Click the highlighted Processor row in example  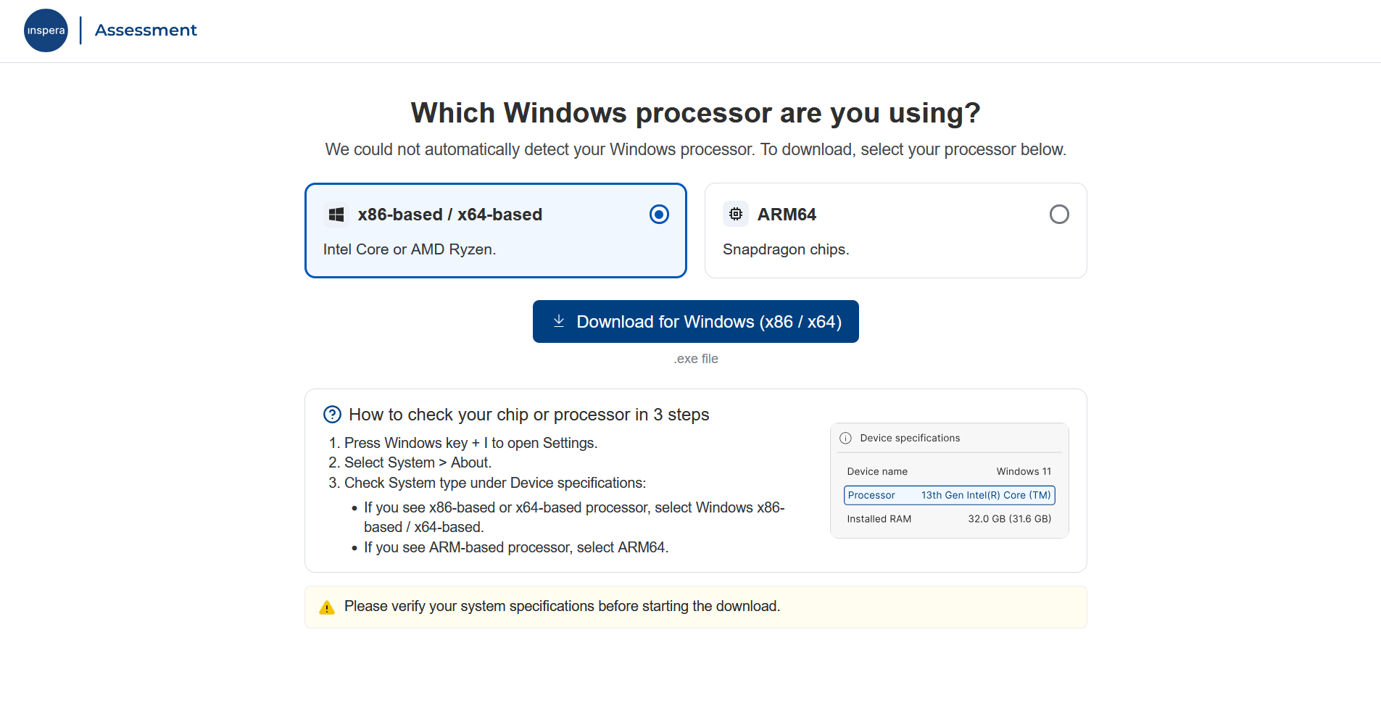click(x=950, y=495)
